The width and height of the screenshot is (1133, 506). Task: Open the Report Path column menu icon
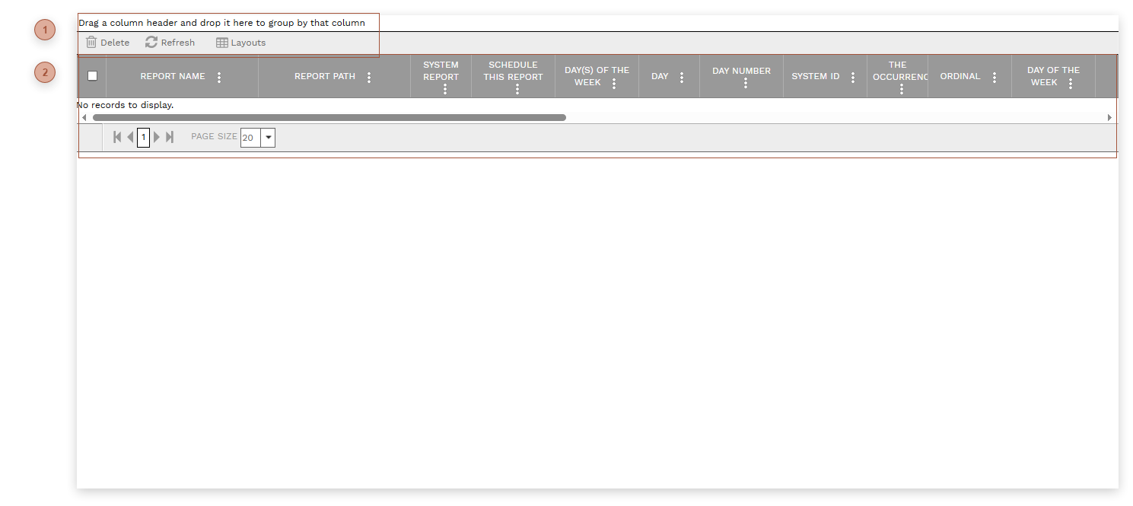[369, 76]
